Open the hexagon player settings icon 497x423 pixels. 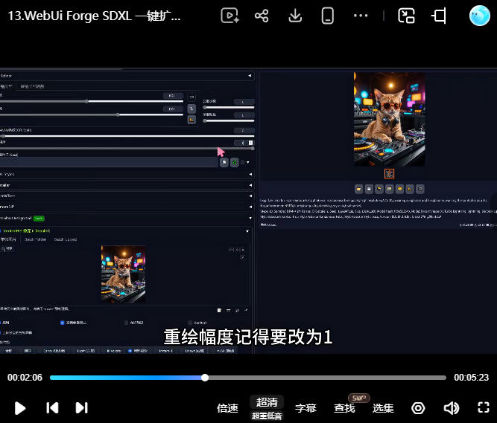click(x=418, y=408)
